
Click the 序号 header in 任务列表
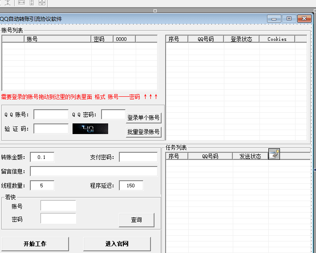tap(177, 156)
